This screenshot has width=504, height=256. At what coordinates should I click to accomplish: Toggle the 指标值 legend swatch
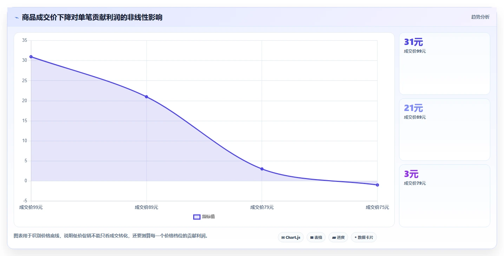click(197, 217)
